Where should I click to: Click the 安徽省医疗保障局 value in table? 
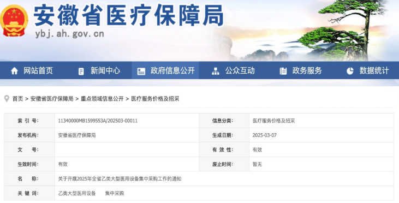pos(77,135)
